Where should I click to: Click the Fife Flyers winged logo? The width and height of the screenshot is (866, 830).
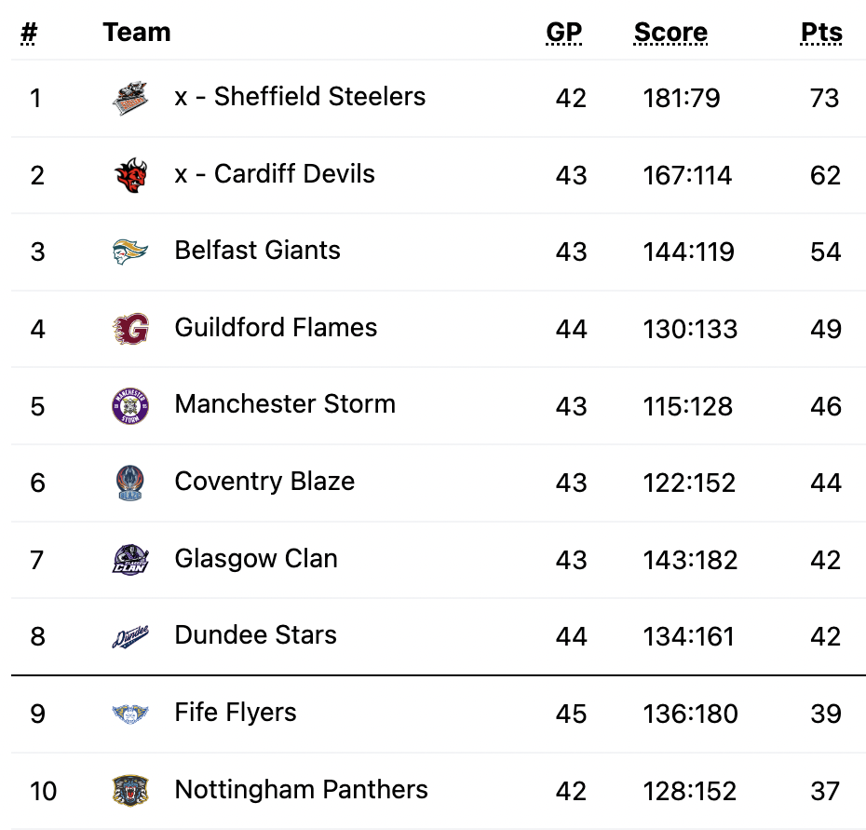point(130,714)
